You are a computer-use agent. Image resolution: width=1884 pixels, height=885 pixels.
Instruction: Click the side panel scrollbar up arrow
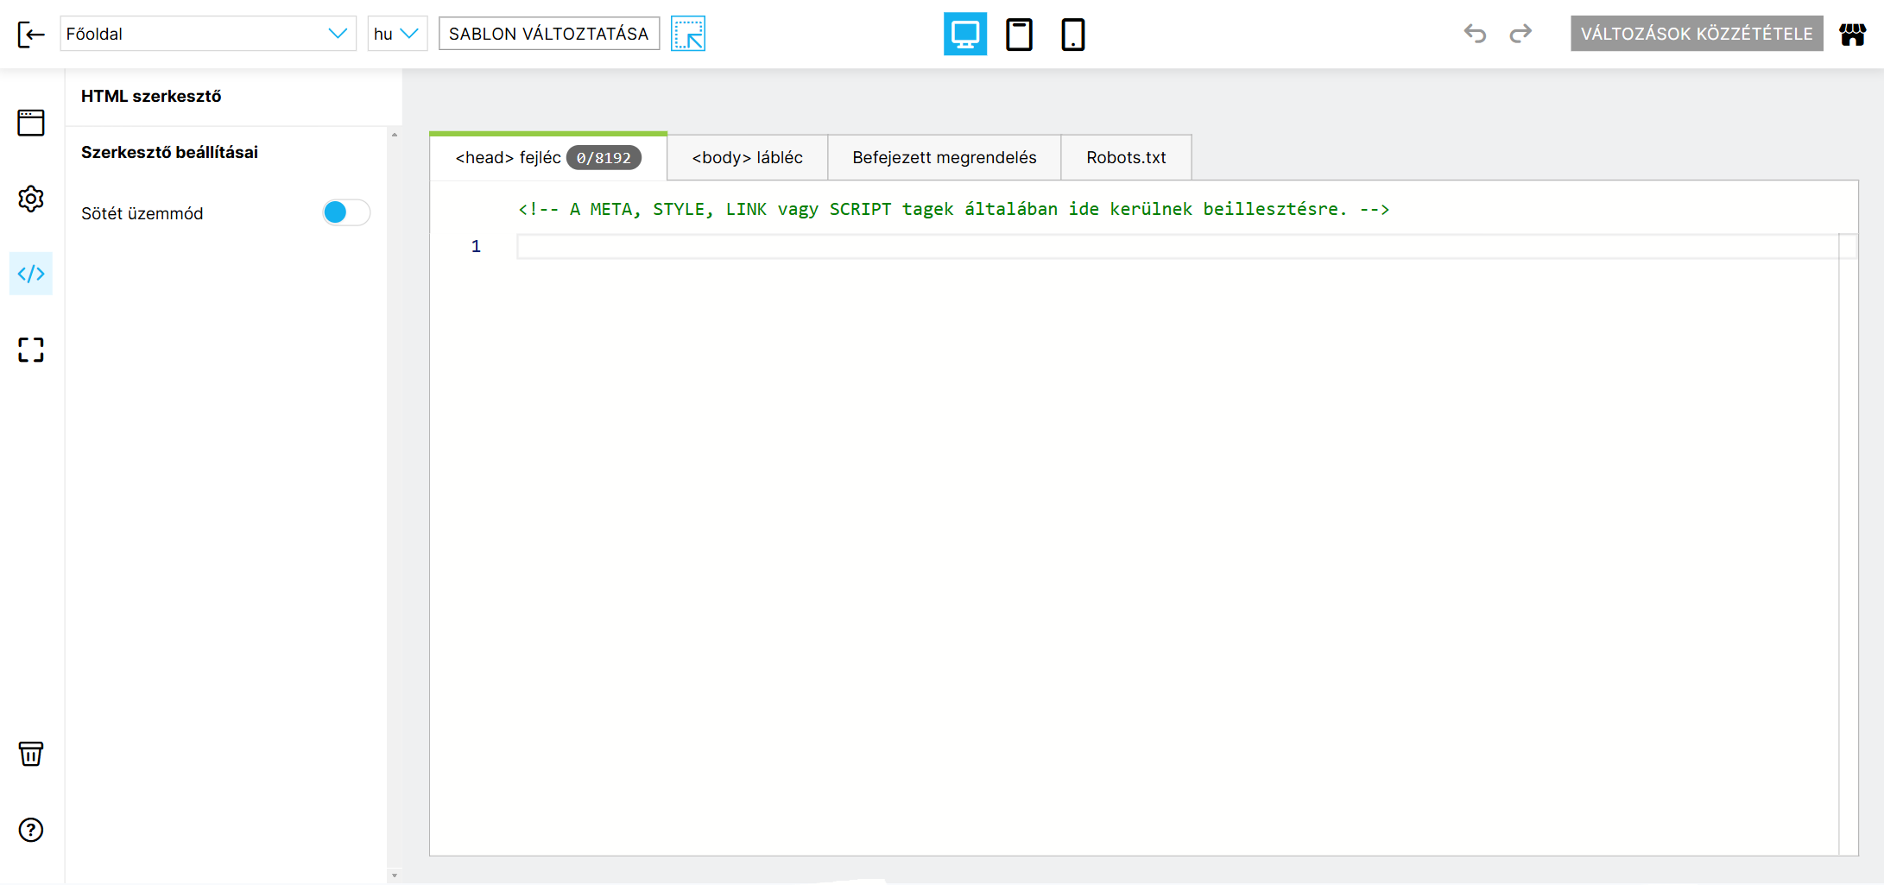point(395,135)
